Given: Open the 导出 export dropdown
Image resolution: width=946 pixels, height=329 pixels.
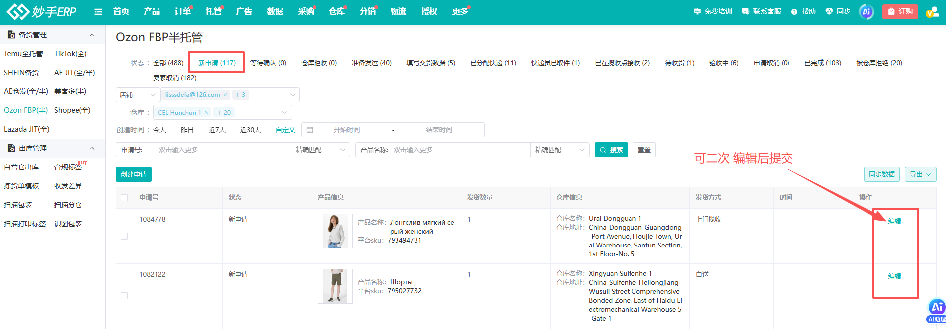Looking at the screenshot, I should point(920,174).
